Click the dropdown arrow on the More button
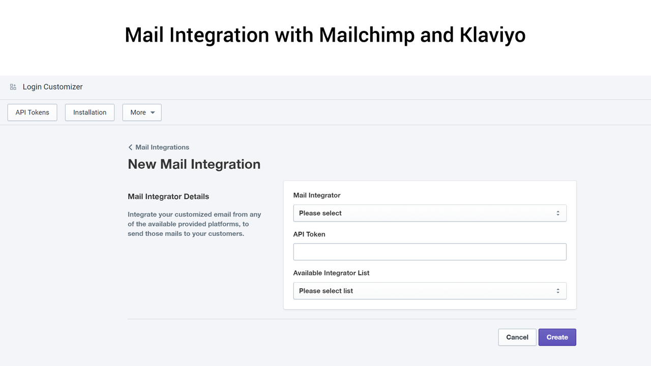Image resolution: width=651 pixels, height=366 pixels. [153, 112]
